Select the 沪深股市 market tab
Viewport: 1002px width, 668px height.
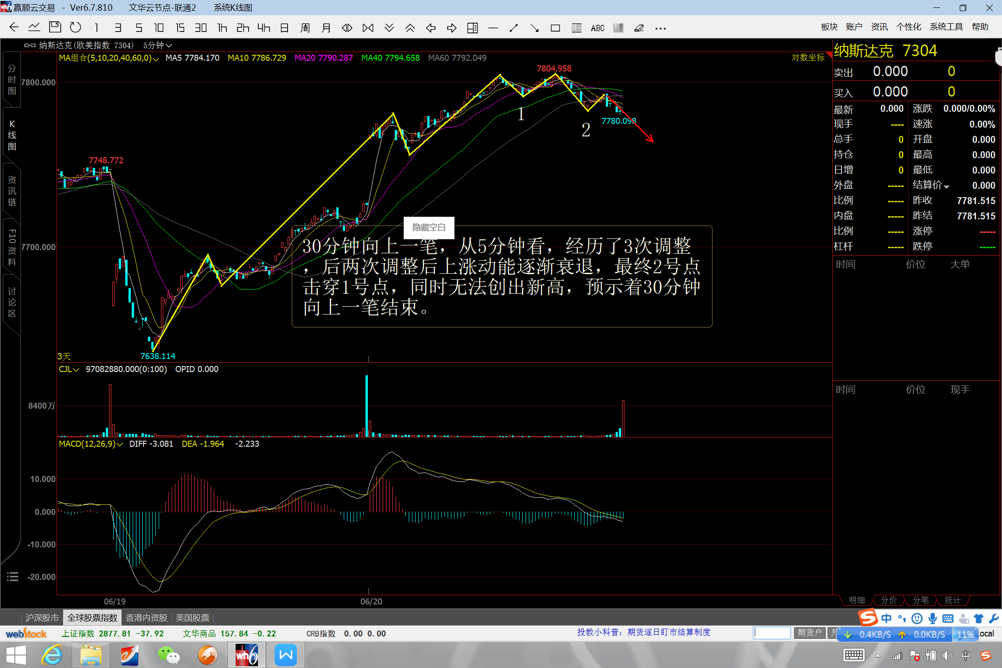coord(42,618)
